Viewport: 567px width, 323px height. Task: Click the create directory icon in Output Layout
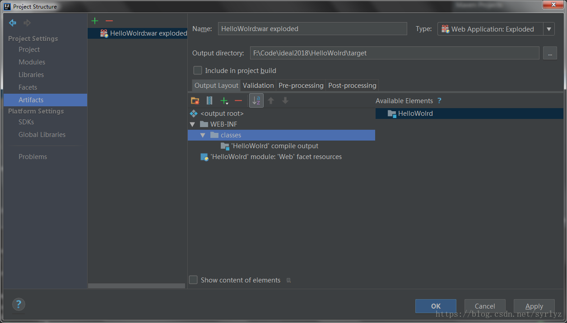pyautogui.click(x=195, y=100)
